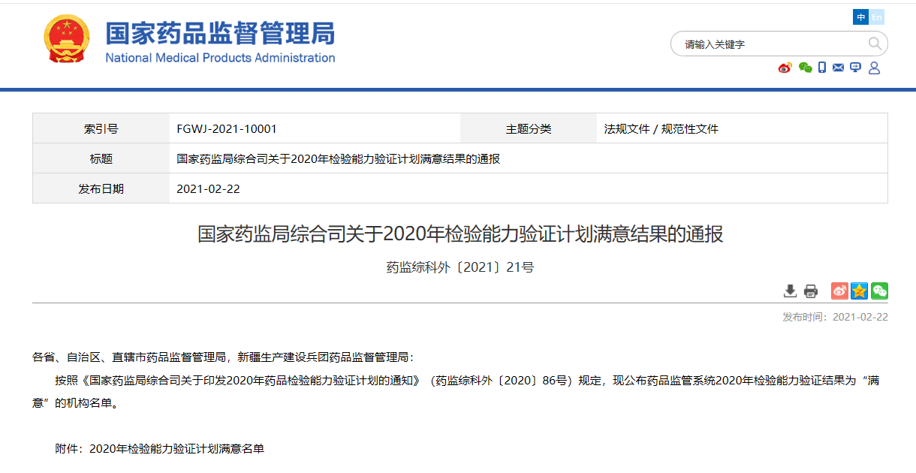Share article via green WeChat button

pyautogui.click(x=879, y=291)
